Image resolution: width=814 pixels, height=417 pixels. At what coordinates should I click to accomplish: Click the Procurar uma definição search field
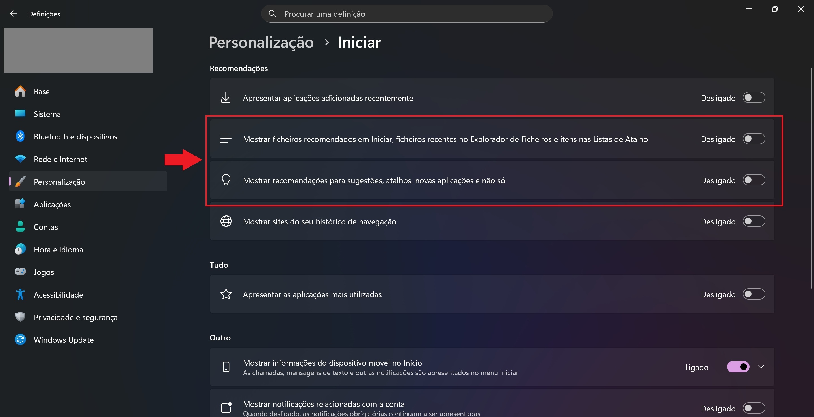pyautogui.click(x=411, y=14)
